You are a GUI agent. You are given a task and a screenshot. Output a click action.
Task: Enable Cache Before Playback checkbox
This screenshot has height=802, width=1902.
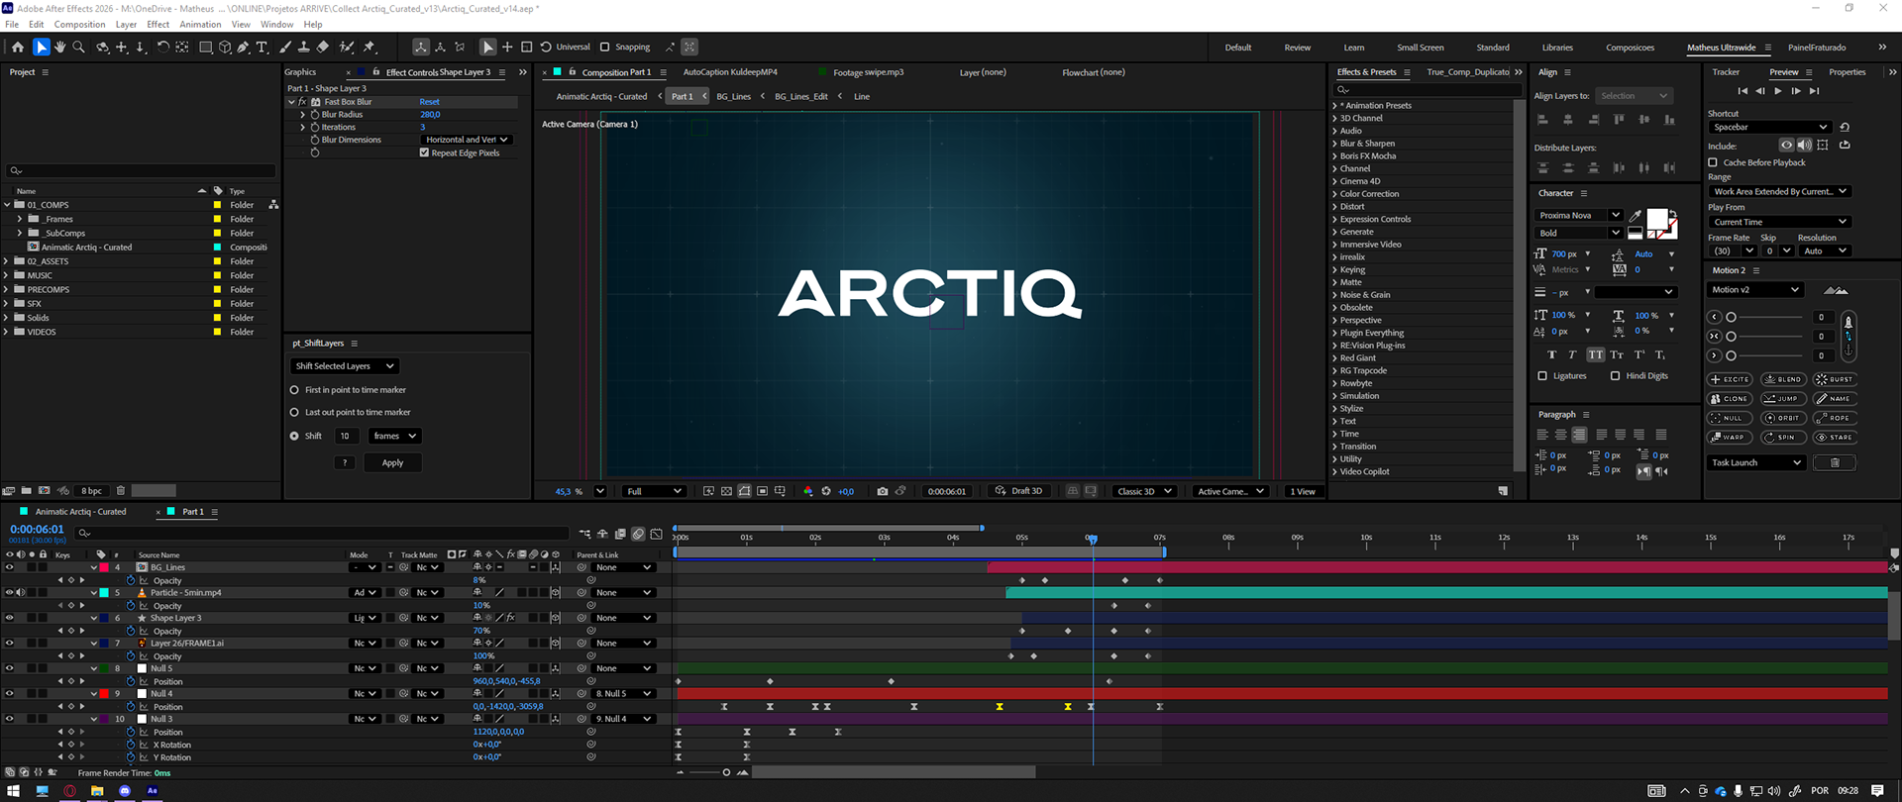[1713, 162]
